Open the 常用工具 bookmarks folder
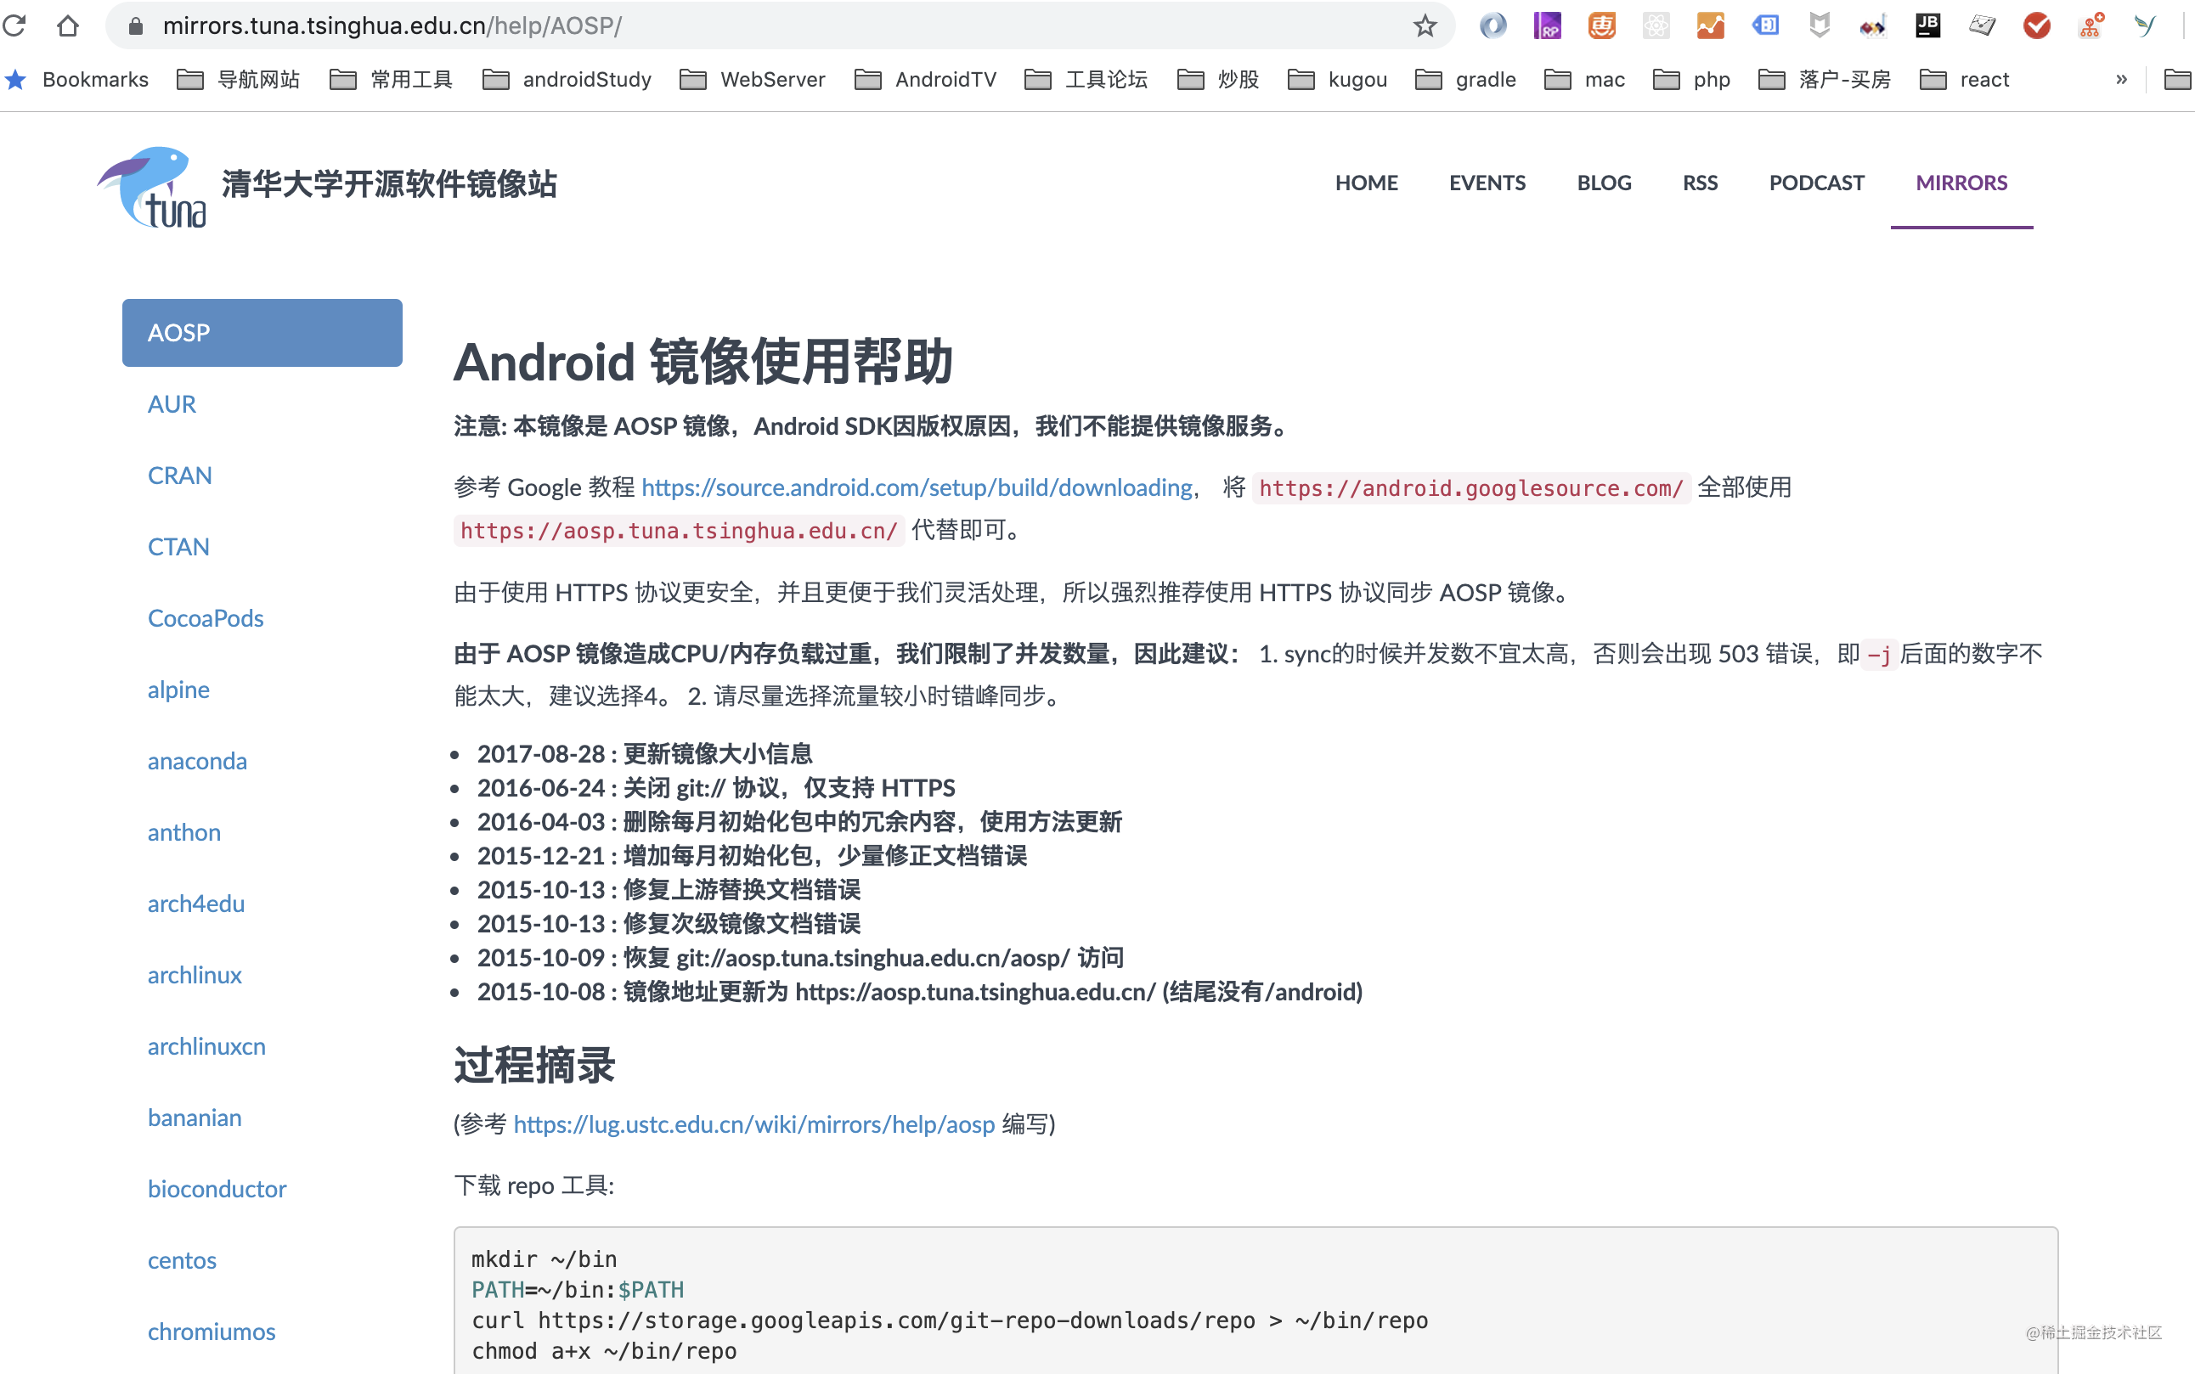The image size is (2195, 1374). pyautogui.click(x=414, y=80)
